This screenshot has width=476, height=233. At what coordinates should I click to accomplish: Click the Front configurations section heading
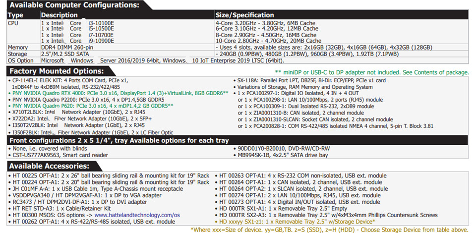point(119,140)
